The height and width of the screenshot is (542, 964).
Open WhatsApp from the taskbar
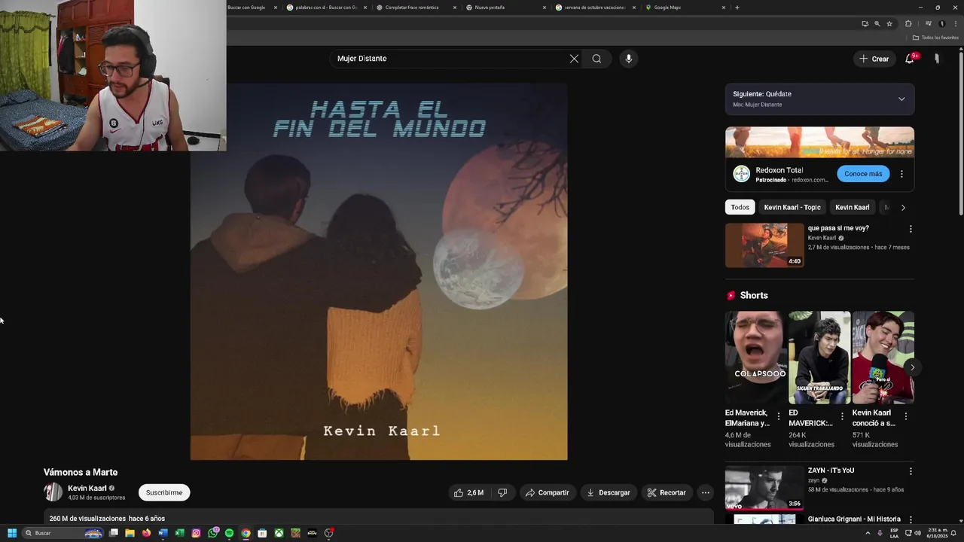coord(213,533)
